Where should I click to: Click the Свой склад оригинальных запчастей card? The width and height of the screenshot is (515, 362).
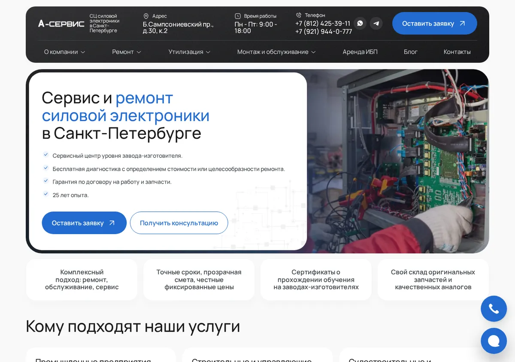point(433,280)
